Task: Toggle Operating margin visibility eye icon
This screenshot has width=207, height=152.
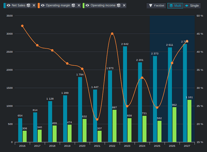Action: click(x=43, y=5)
